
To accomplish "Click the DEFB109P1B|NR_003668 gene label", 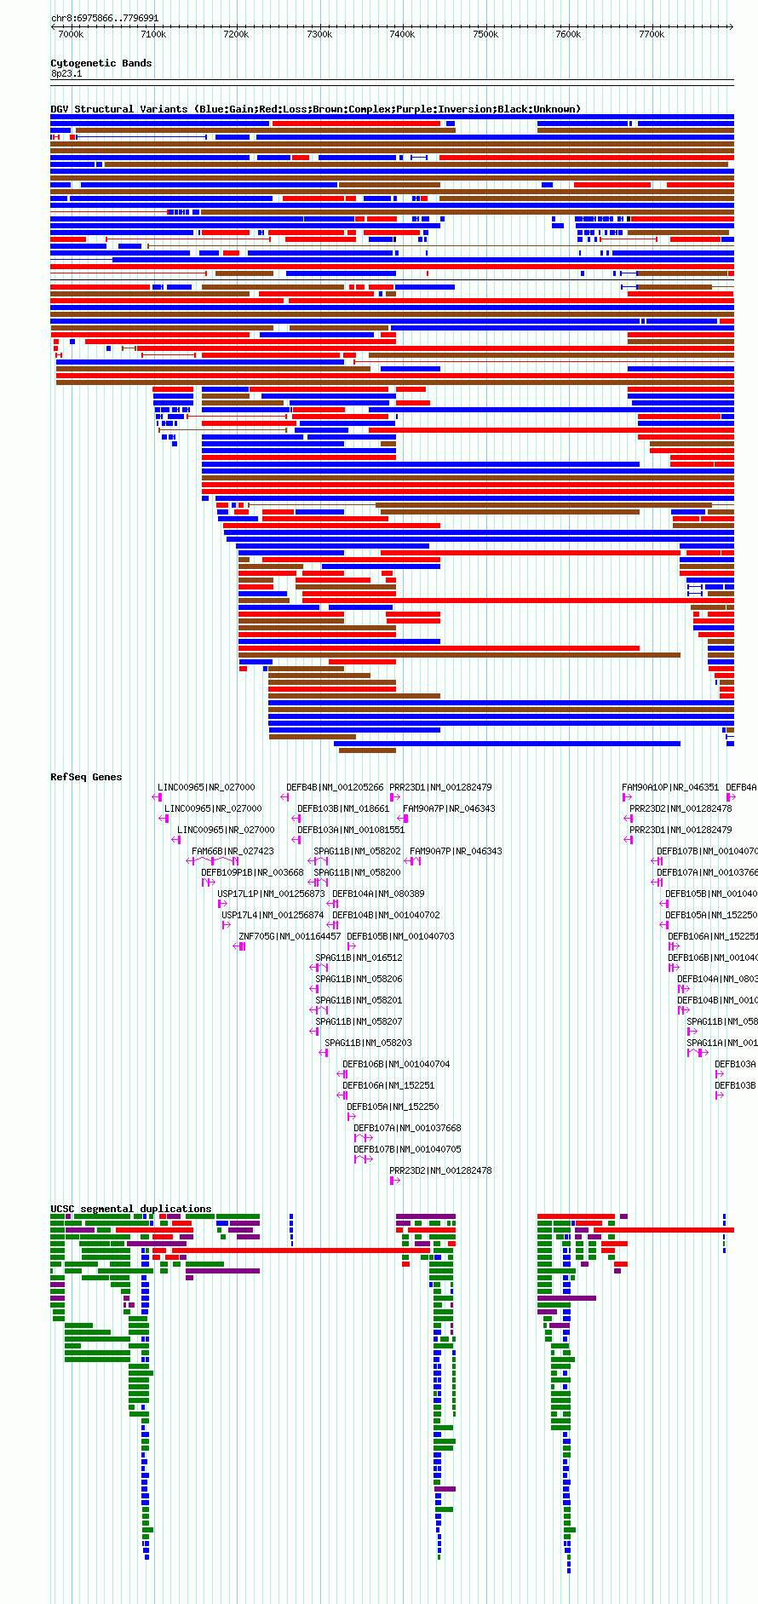I will pos(252,872).
